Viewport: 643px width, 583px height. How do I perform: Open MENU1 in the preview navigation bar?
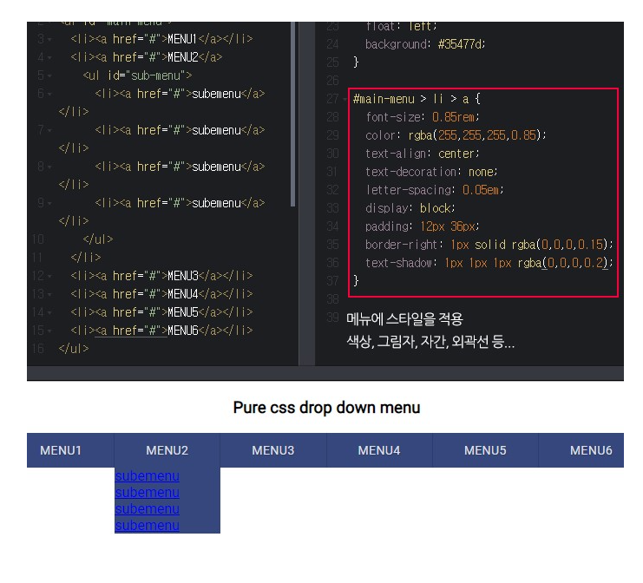pos(61,450)
